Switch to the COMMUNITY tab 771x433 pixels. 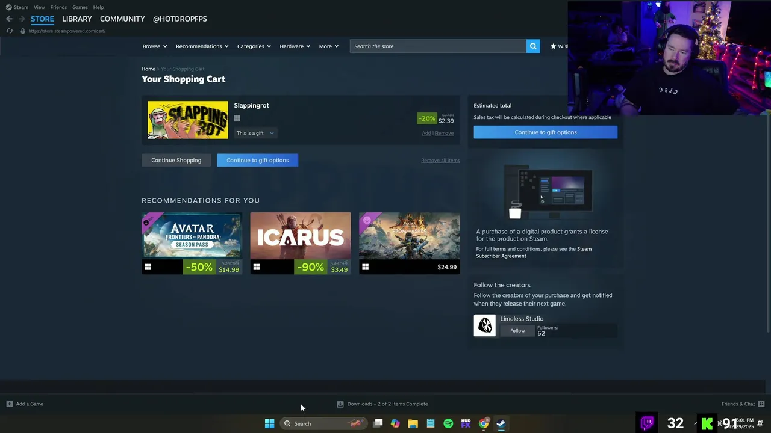click(122, 19)
